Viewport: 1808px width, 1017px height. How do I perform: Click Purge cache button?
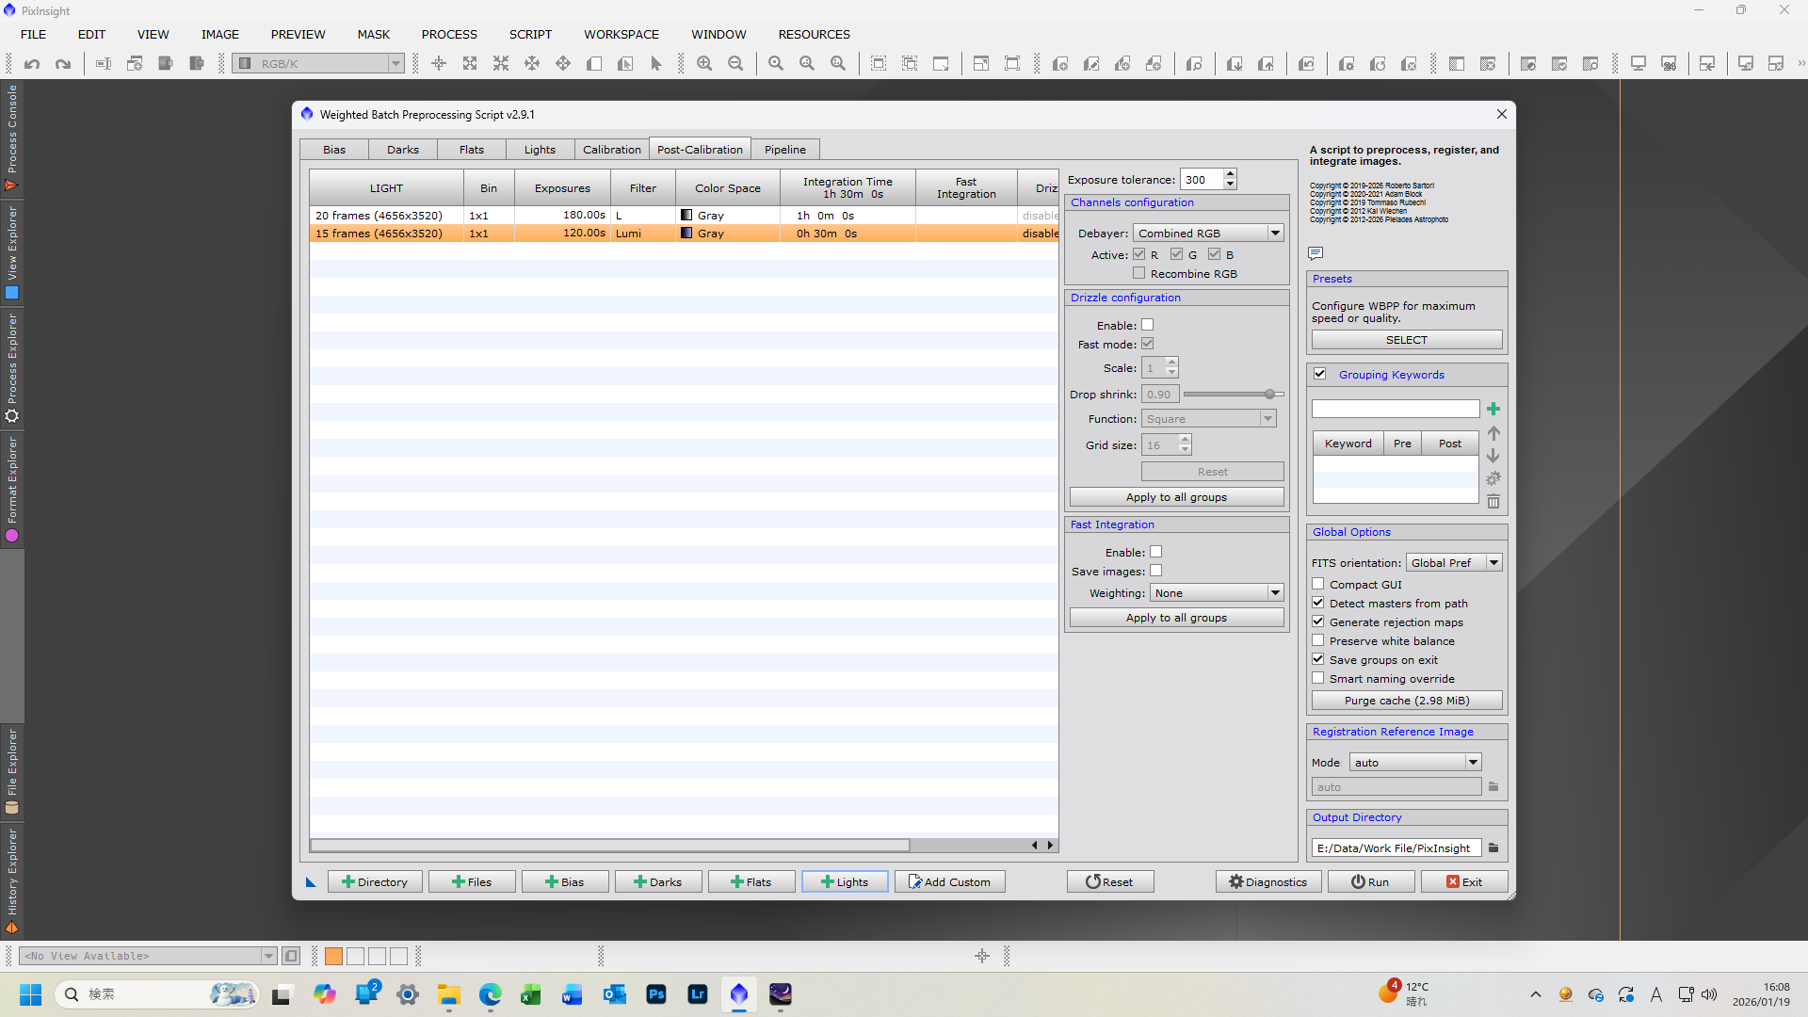pos(1406,701)
